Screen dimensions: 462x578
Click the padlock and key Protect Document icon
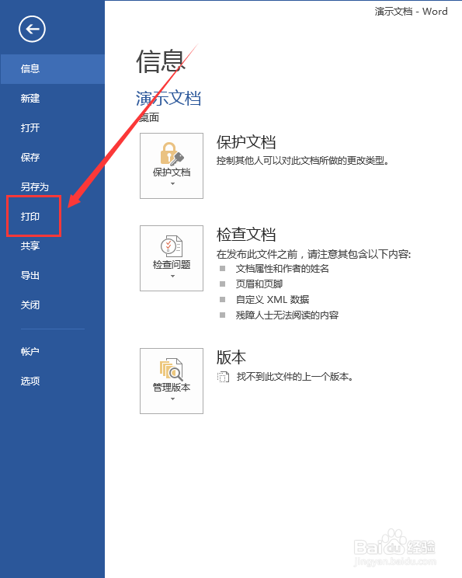172,153
